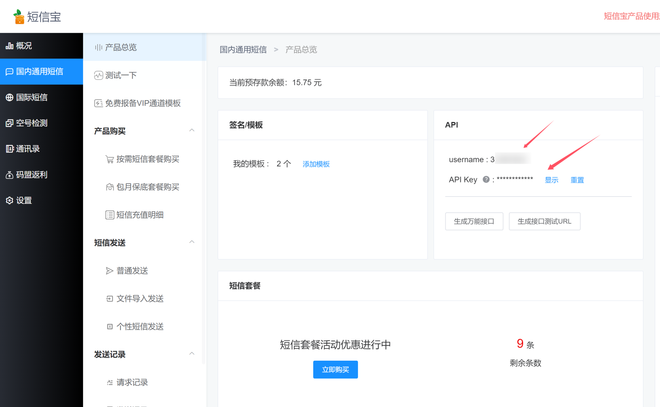Click the 设置 gear icon
The height and width of the screenshot is (407, 660).
pos(9,200)
